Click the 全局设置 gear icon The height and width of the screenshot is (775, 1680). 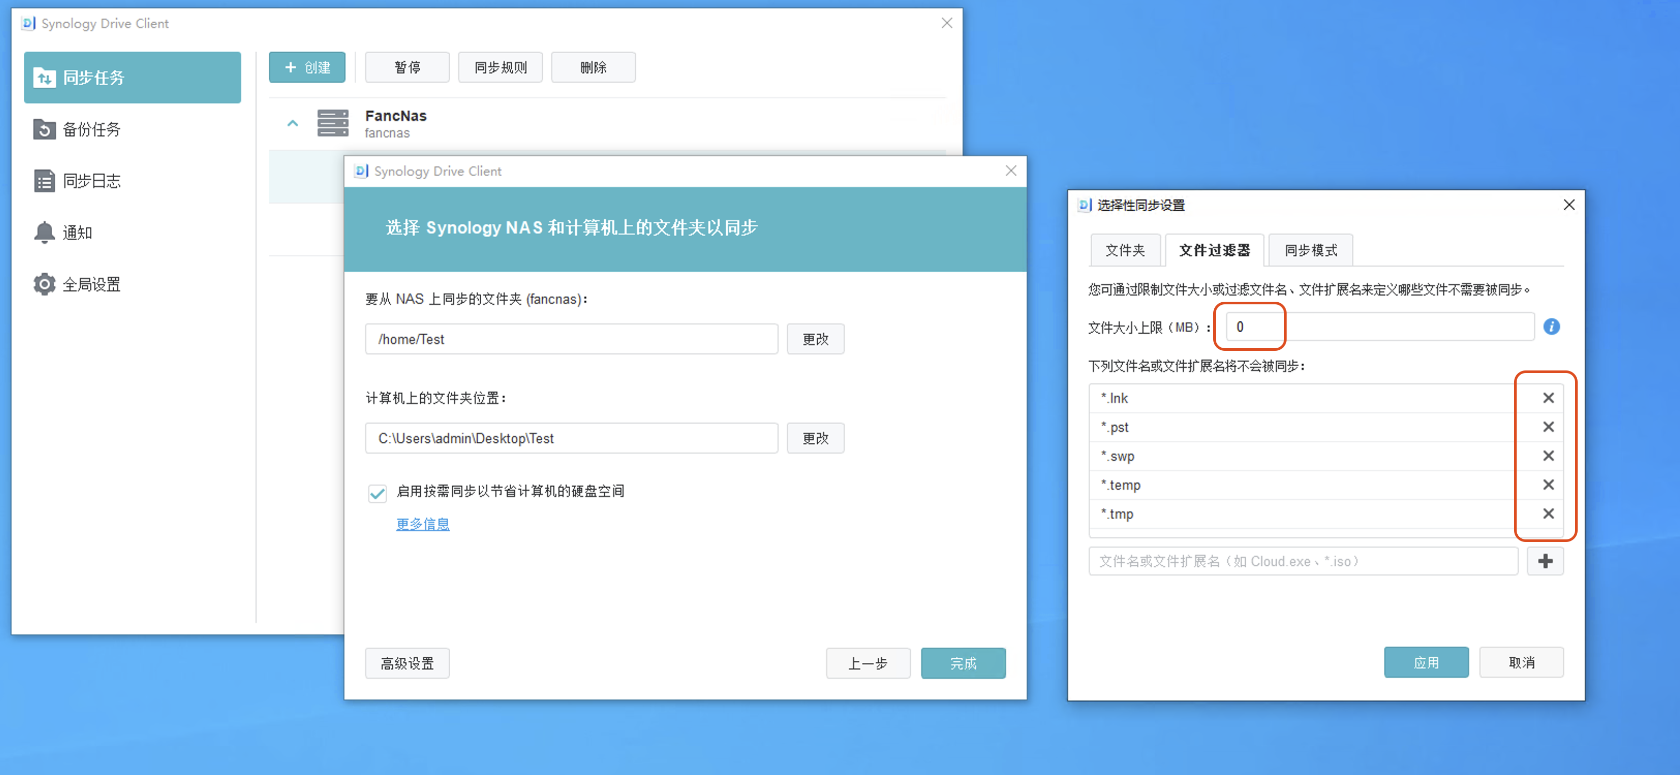click(44, 284)
